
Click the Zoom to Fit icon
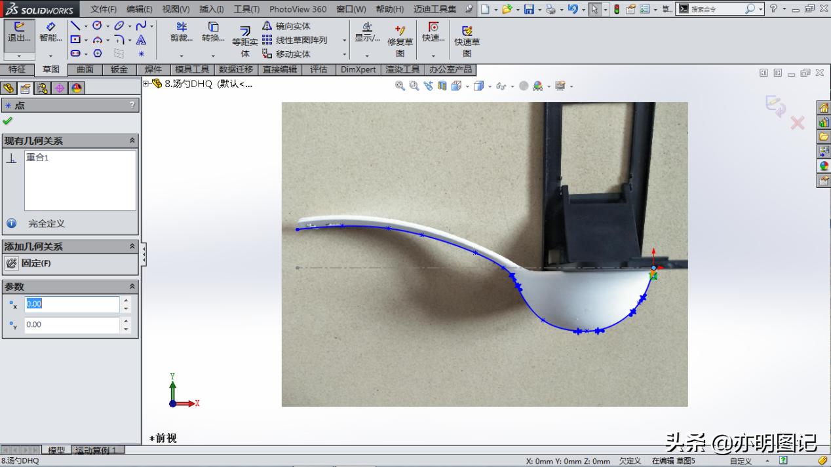coord(400,86)
